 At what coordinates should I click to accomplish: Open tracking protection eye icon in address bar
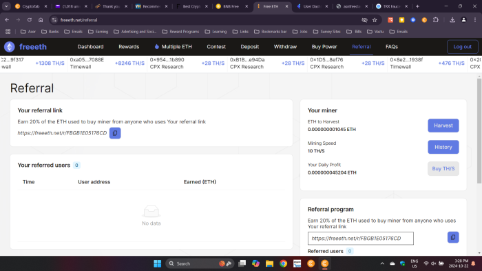coord(364,20)
